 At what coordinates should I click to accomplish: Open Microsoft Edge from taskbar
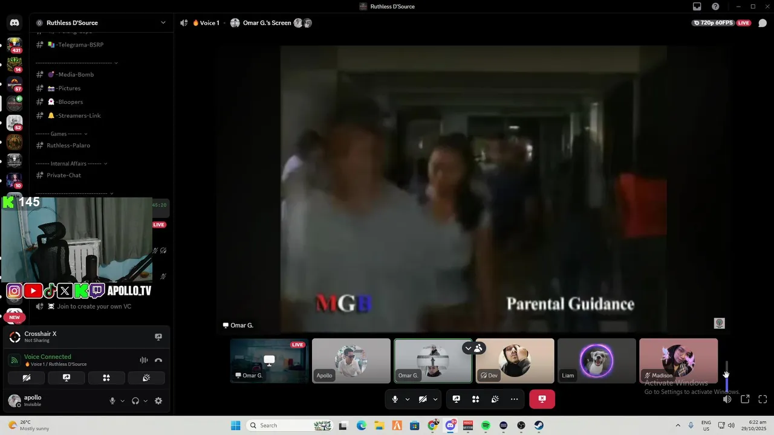(362, 425)
